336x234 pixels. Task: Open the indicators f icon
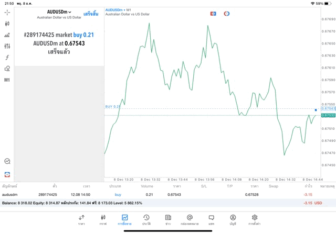7,57
